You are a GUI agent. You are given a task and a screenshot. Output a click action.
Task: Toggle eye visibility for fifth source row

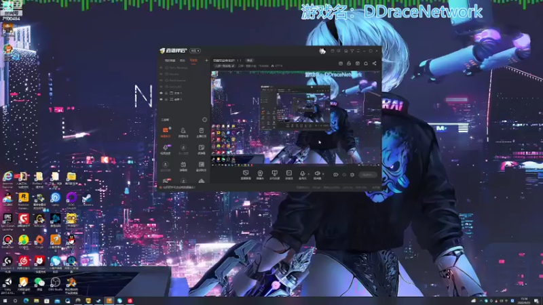(161, 93)
